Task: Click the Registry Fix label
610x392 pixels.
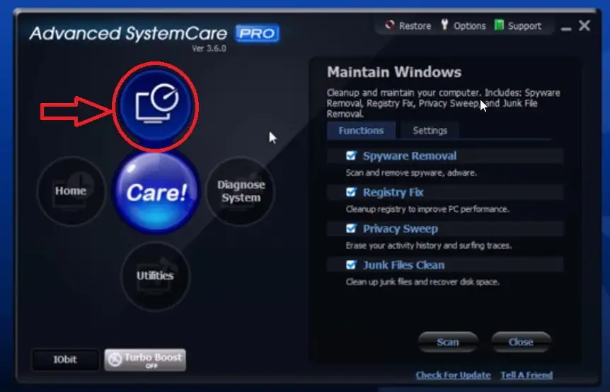Action: pyautogui.click(x=393, y=192)
